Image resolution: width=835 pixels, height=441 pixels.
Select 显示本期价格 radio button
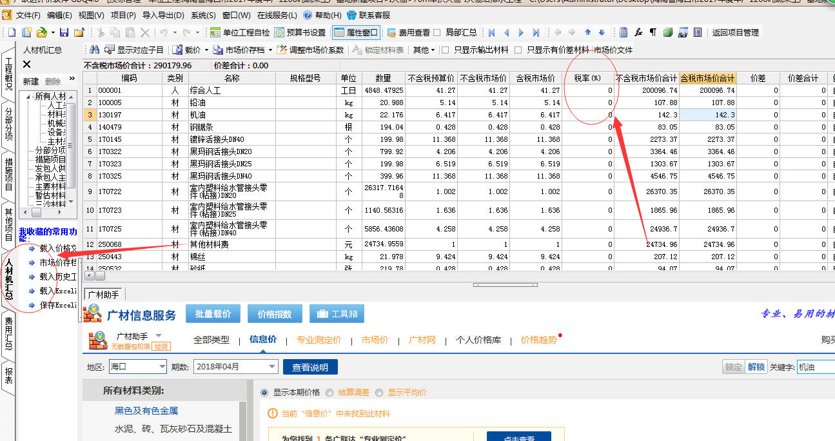coord(264,392)
